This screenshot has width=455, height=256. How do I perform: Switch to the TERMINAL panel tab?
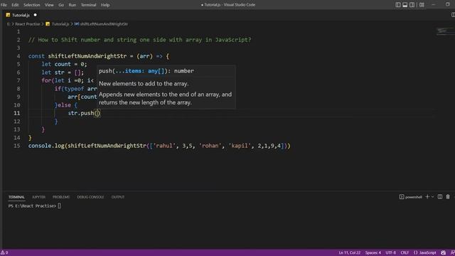pyautogui.click(x=16, y=197)
